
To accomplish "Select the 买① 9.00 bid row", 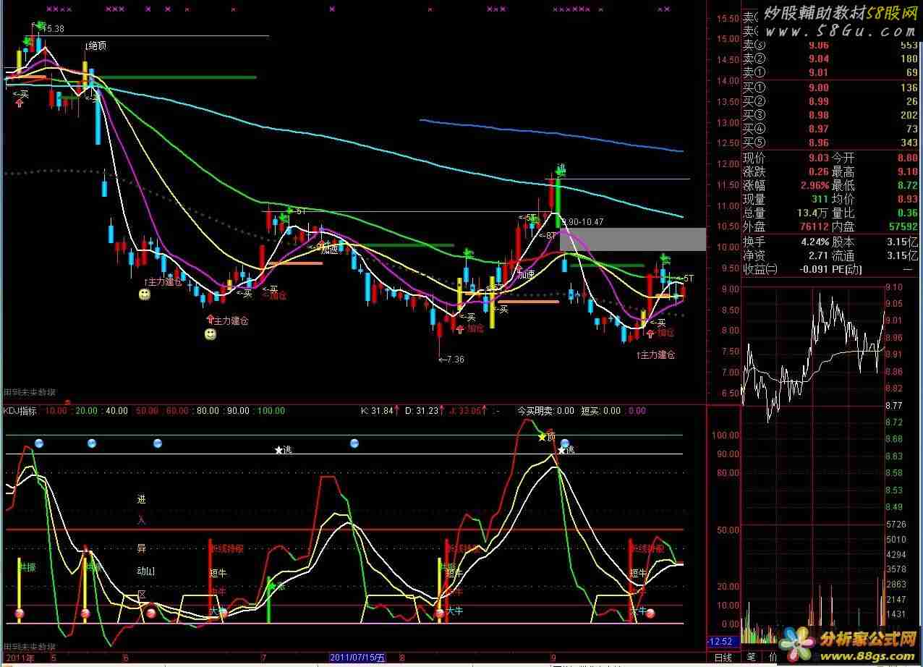I will [x=831, y=88].
